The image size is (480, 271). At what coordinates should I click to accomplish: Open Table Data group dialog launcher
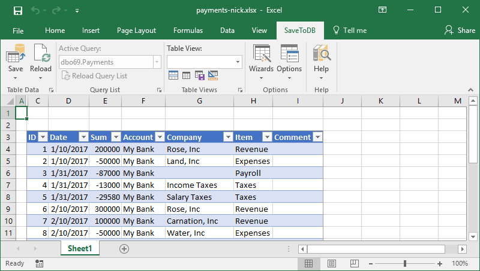[x=52, y=90]
